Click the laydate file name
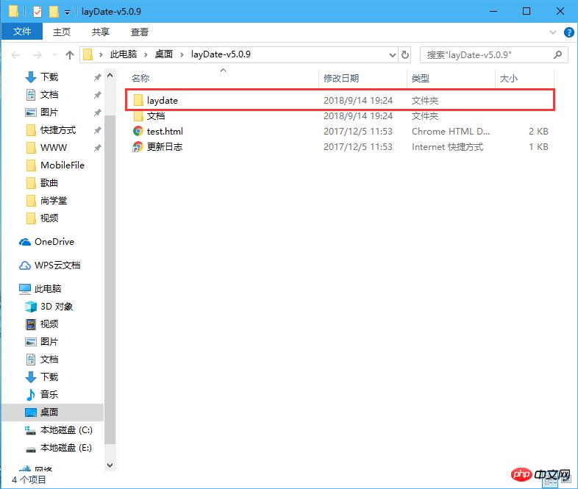 [x=163, y=100]
